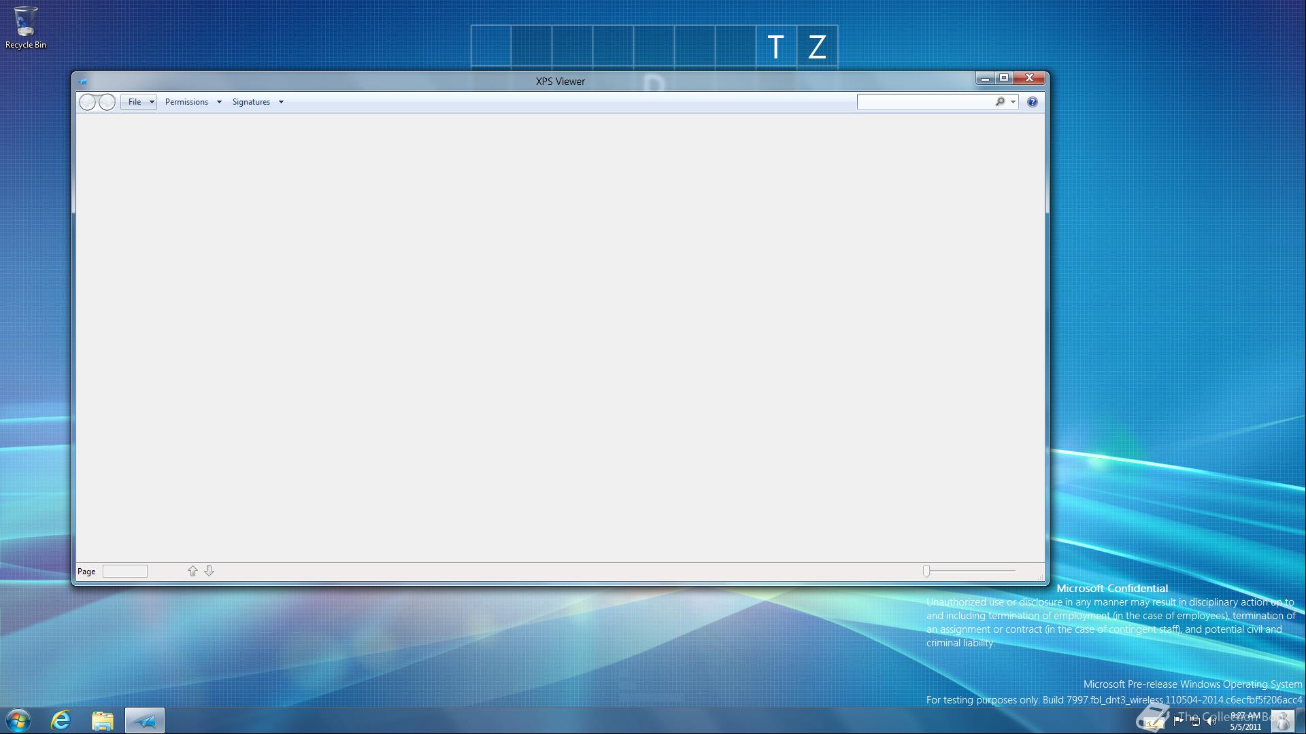
Task: Open the Windows Start orb
Action: pos(18,720)
